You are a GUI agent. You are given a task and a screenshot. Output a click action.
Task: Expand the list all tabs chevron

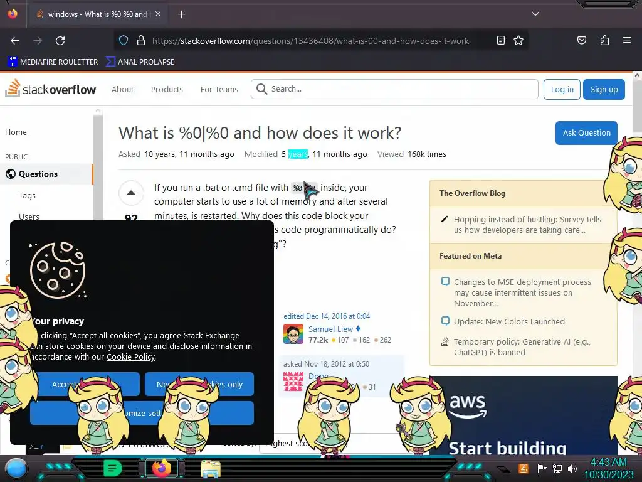click(535, 14)
